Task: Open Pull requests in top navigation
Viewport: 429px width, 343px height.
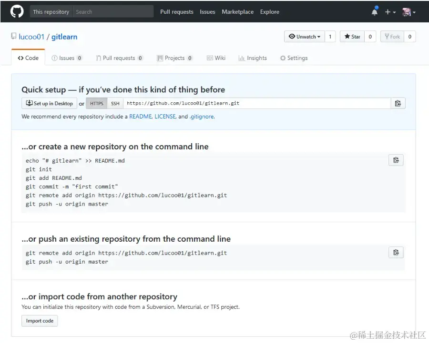Action: click(x=177, y=12)
